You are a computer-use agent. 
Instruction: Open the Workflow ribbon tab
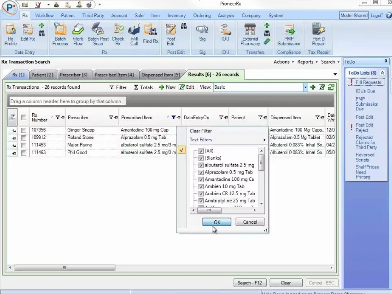(44, 16)
